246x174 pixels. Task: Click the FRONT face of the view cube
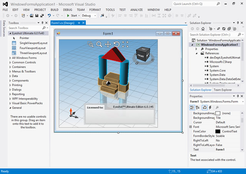(141, 56)
